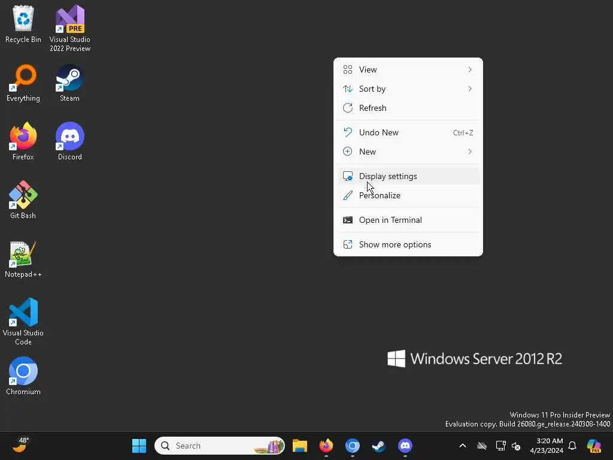Open Display settings from context menu
Screen dimensions: 613x460
408,177
